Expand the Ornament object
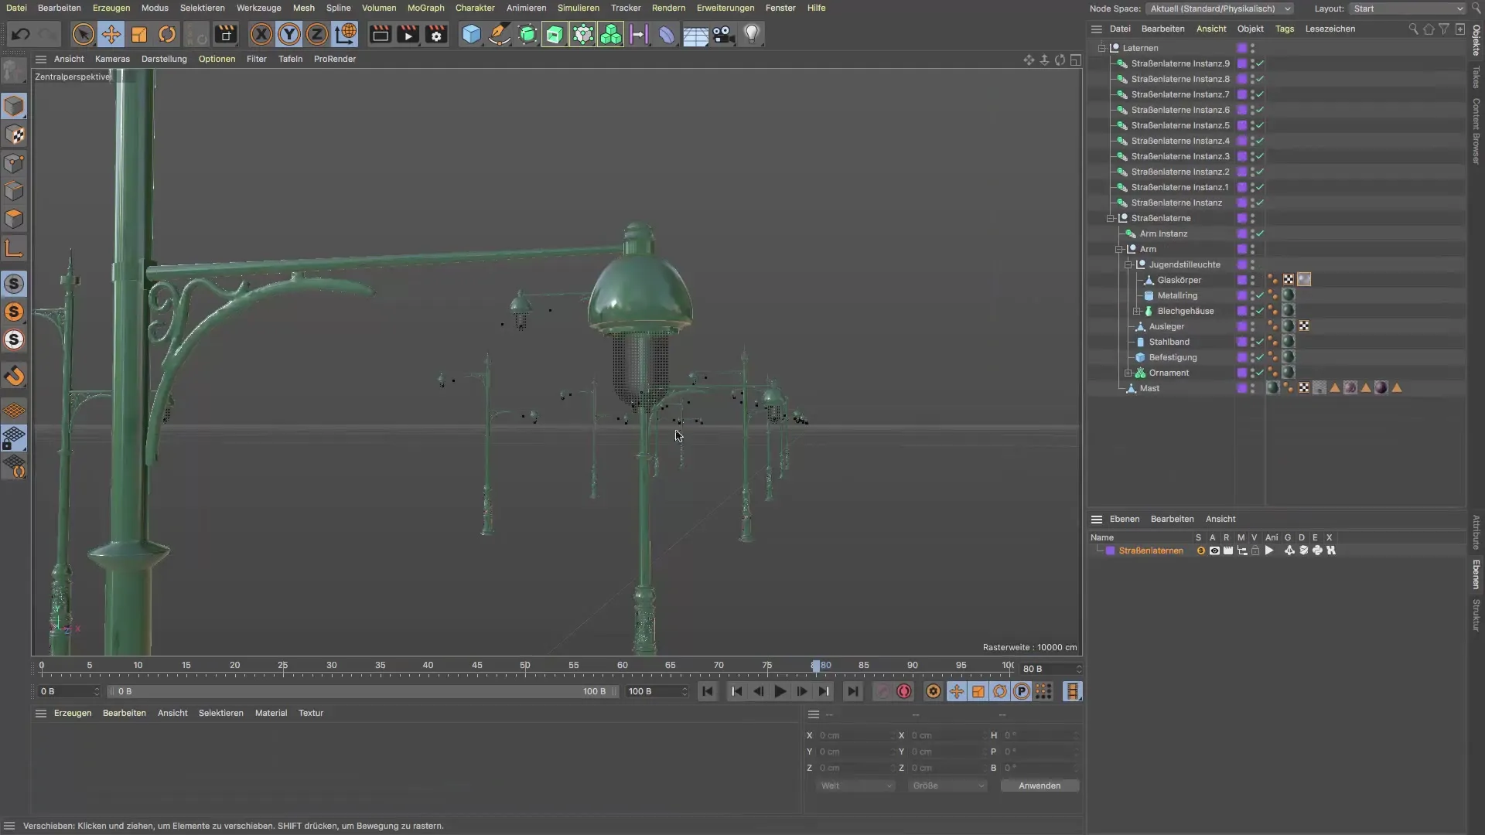This screenshot has height=835, width=1485. [x=1128, y=373]
